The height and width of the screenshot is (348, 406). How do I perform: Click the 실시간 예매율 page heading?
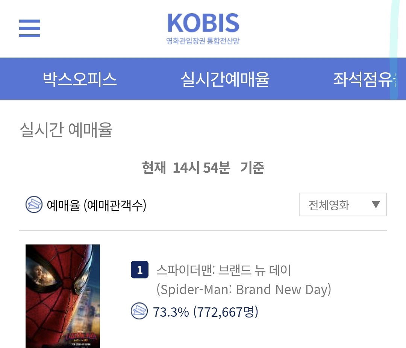(66, 129)
